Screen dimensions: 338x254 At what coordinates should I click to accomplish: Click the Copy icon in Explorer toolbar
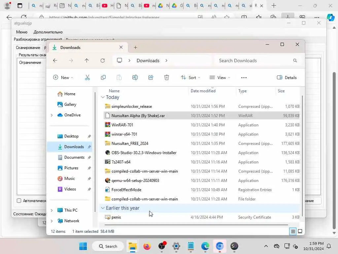(x=103, y=77)
